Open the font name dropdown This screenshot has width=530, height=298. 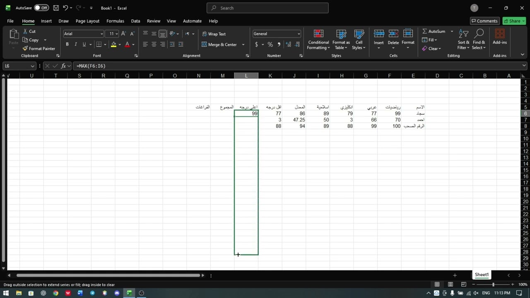click(x=101, y=34)
